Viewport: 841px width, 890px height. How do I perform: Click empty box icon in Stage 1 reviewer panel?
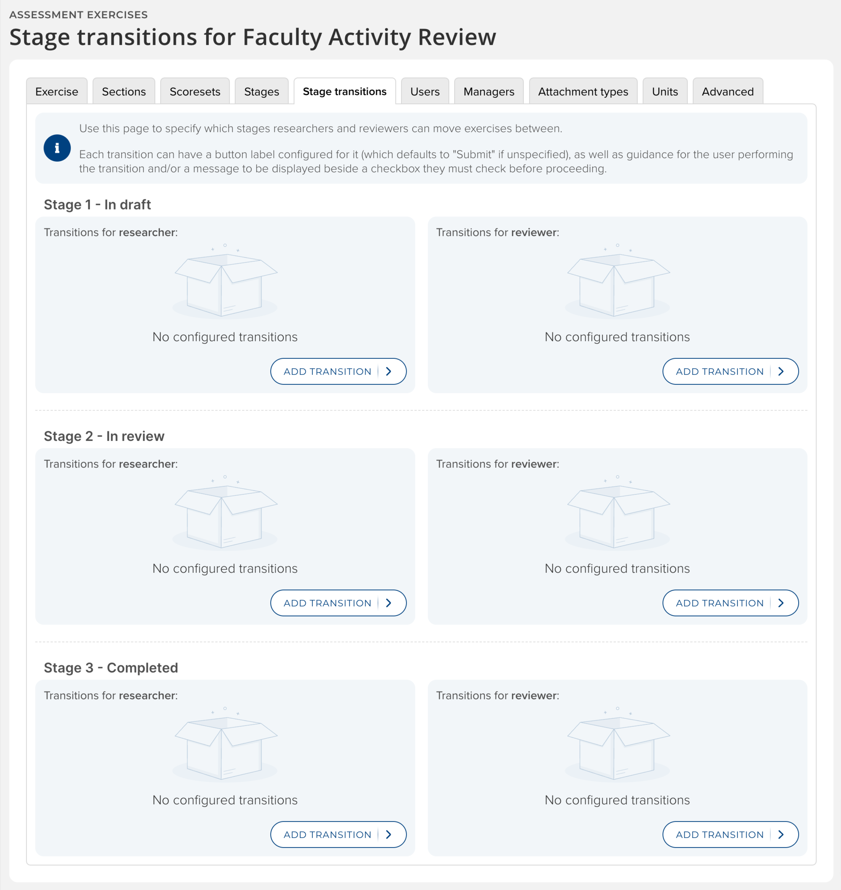pos(618,283)
